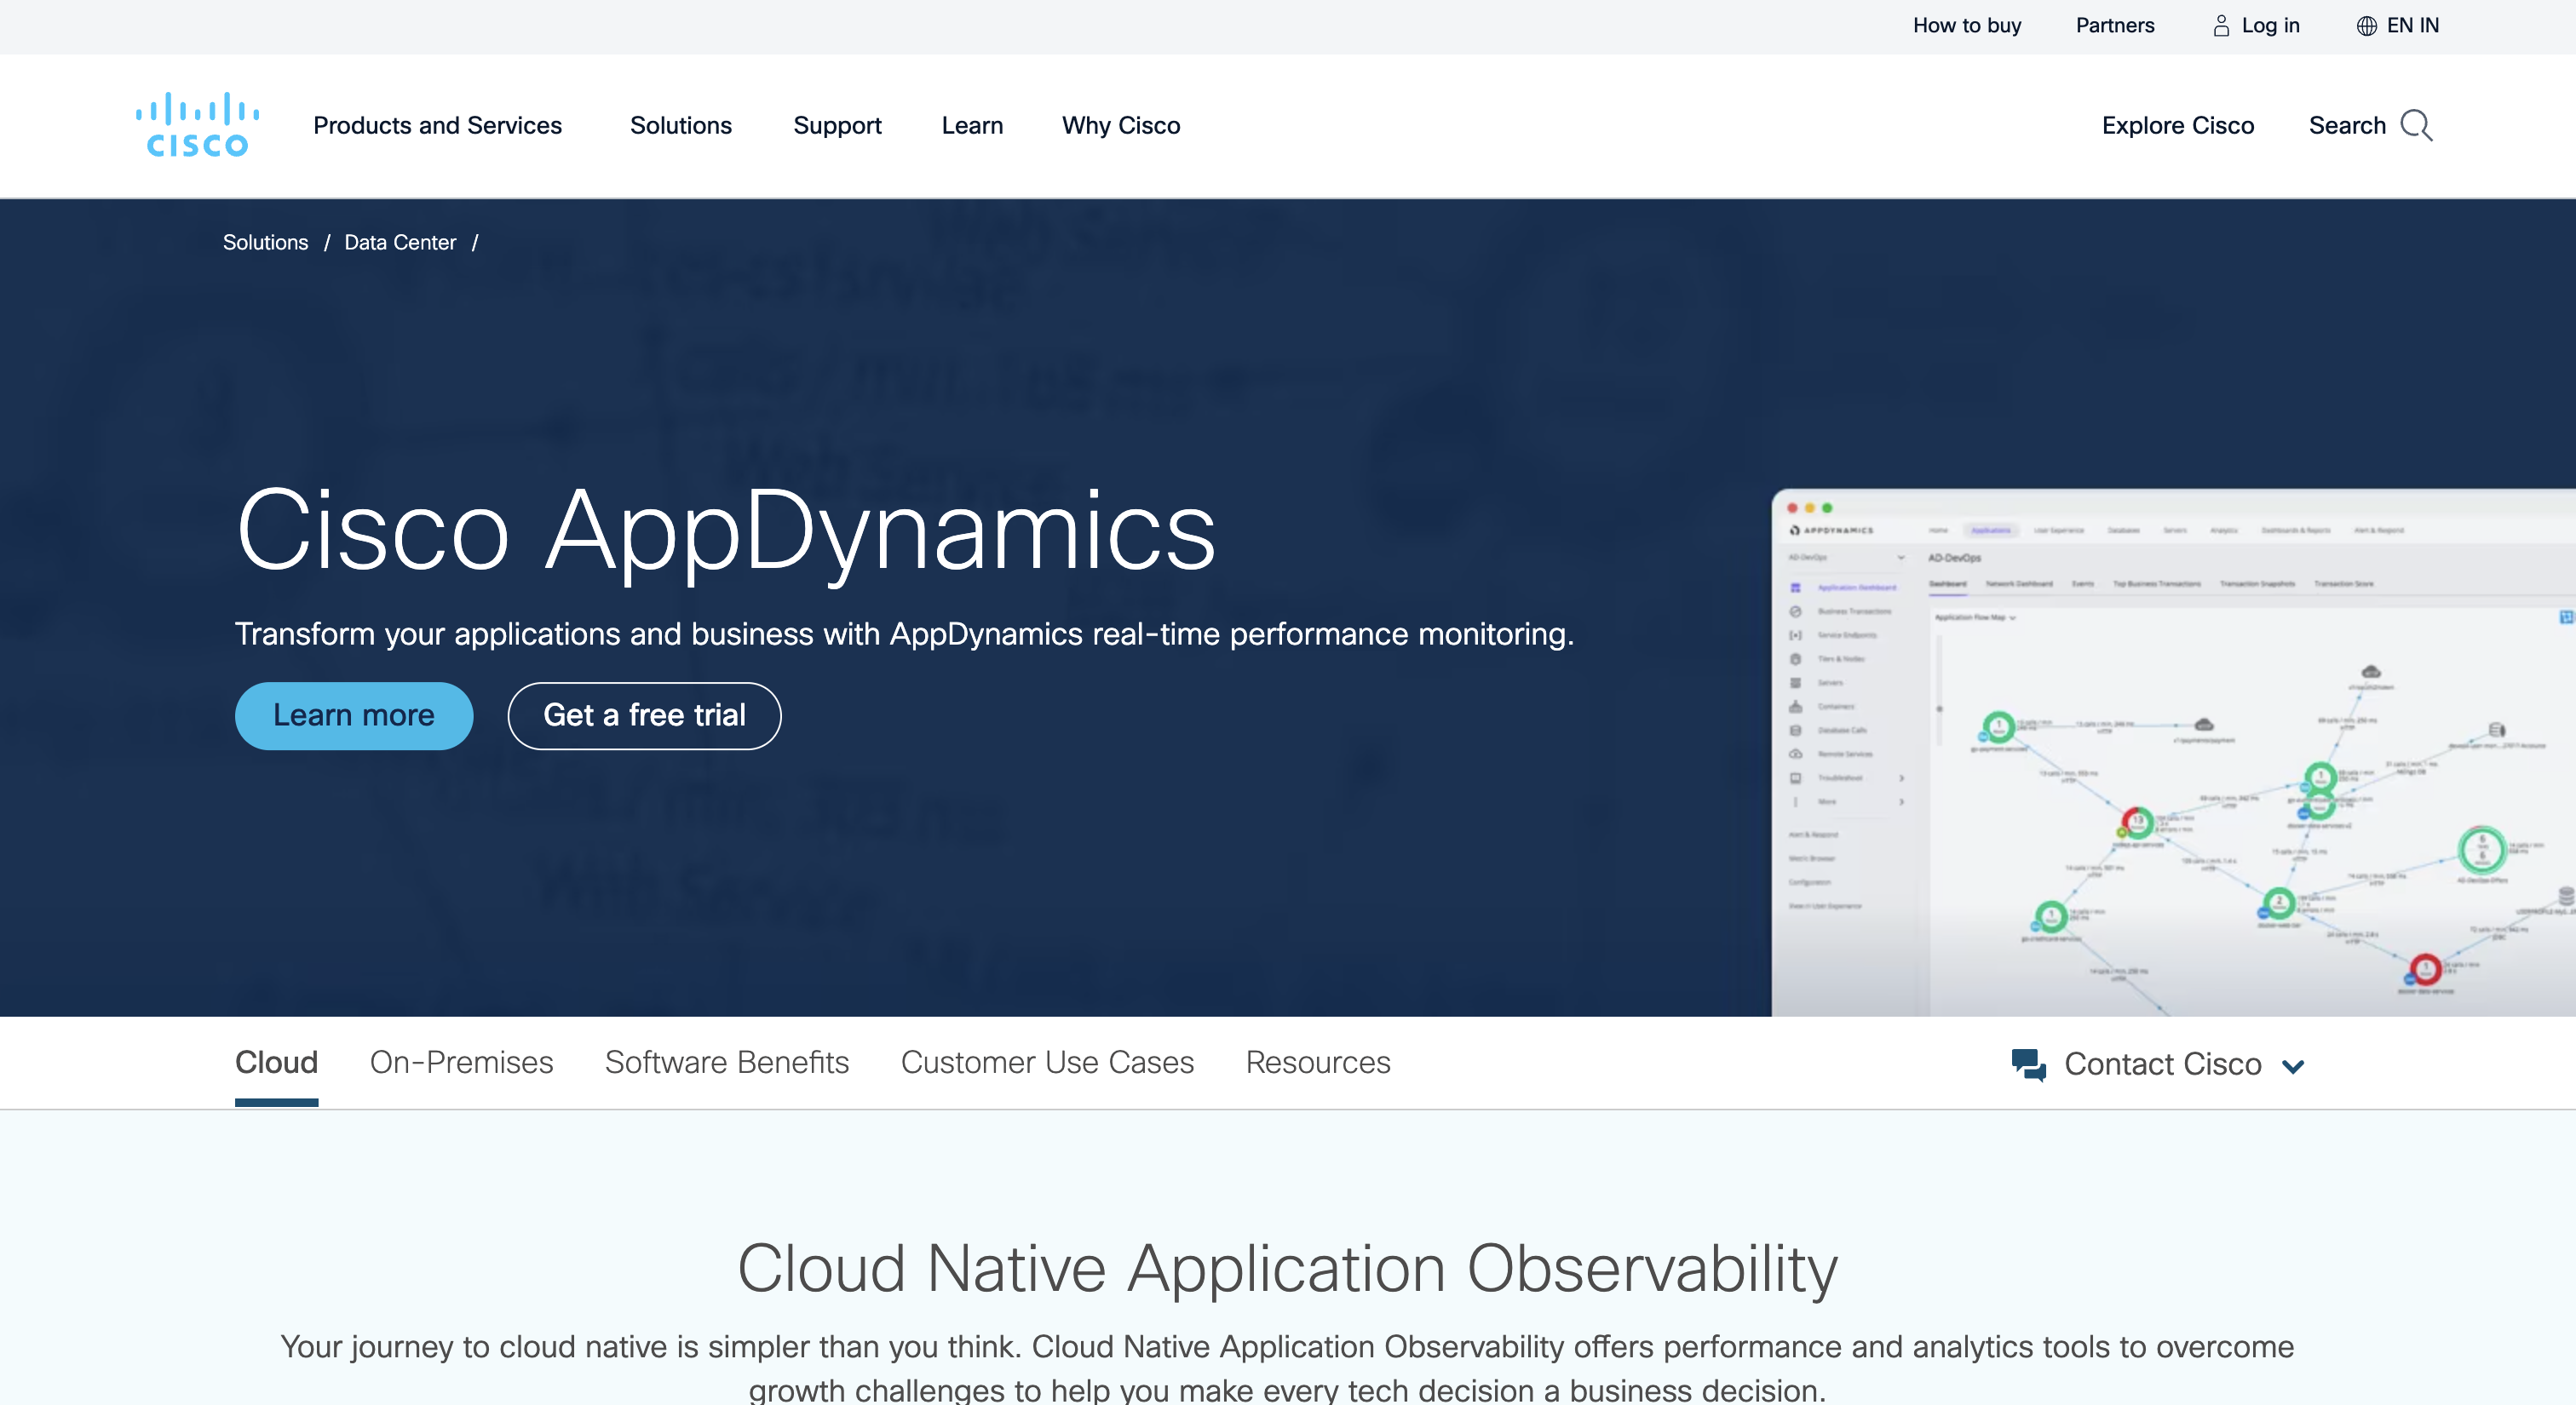Expand the Contact Cisco chevron arrow
Screen dimensions: 2576x1405
point(2294,1066)
